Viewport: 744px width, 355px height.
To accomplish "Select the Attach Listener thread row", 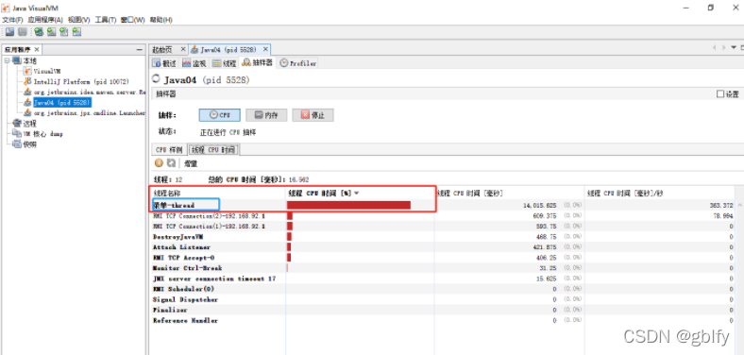I will pos(443,246).
